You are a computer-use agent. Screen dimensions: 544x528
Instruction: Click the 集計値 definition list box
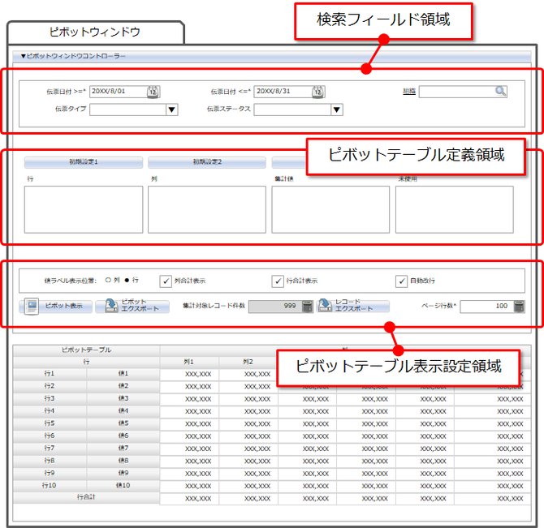(330, 209)
